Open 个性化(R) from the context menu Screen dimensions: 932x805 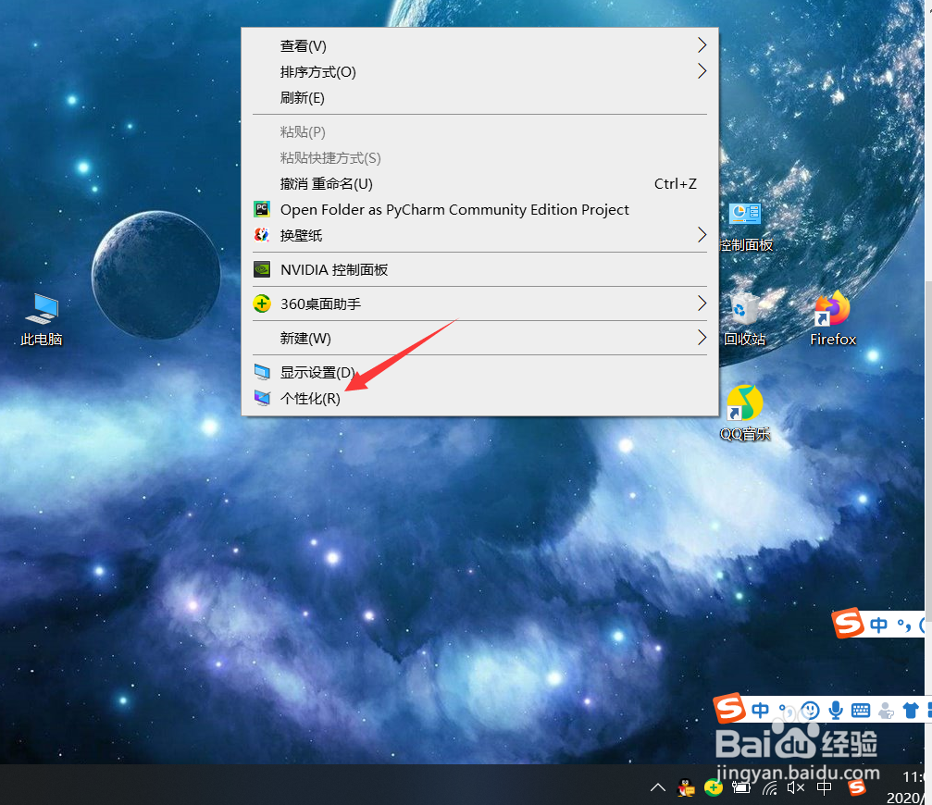pos(479,398)
